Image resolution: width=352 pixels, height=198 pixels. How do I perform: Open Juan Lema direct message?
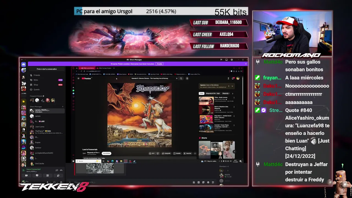[47, 127]
